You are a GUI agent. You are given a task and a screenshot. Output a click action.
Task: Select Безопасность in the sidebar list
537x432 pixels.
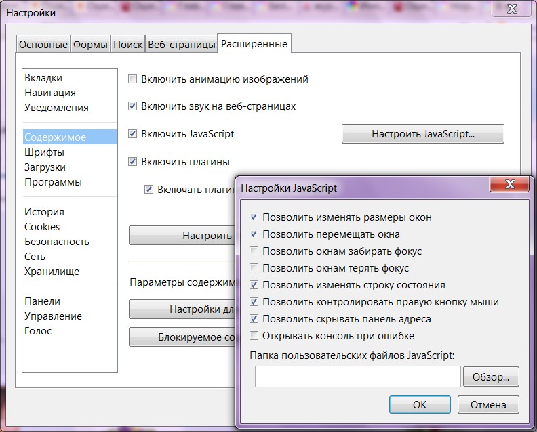click(x=57, y=242)
